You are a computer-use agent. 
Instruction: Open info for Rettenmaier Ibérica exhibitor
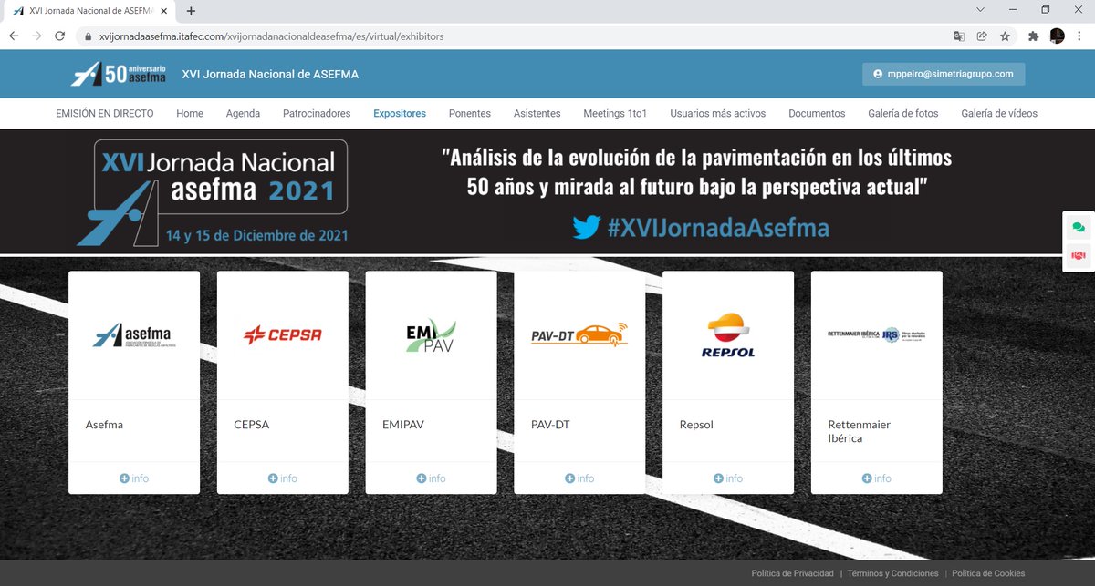(877, 478)
